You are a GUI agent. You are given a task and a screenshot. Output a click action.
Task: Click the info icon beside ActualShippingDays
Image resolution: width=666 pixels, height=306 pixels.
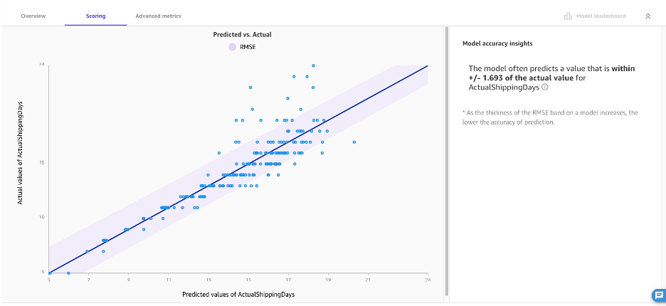(545, 87)
